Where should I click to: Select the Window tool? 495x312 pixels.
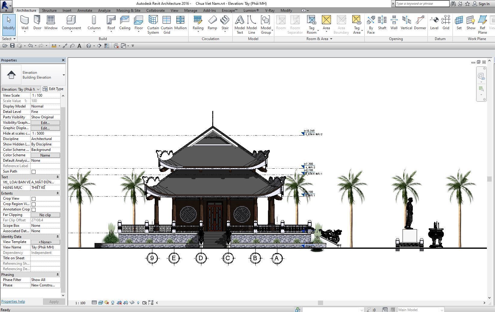tap(51, 23)
